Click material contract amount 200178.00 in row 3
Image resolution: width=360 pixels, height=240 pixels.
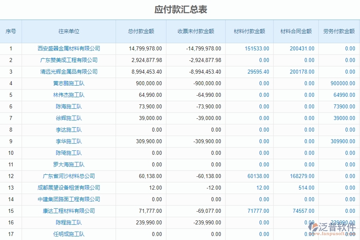[x=303, y=72]
